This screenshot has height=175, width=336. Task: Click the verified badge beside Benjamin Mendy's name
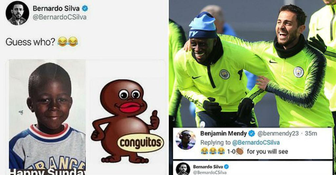tap(252, 133)
